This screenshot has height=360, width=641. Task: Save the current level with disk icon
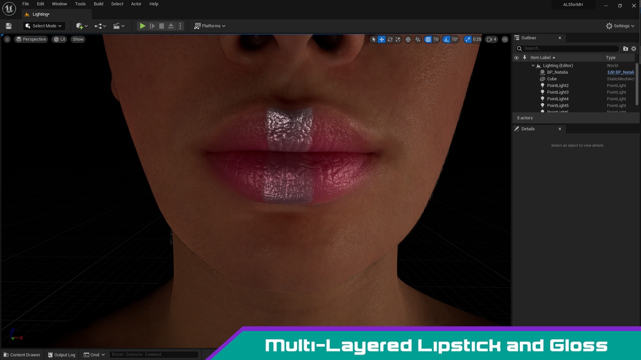[x=9, y=26]
